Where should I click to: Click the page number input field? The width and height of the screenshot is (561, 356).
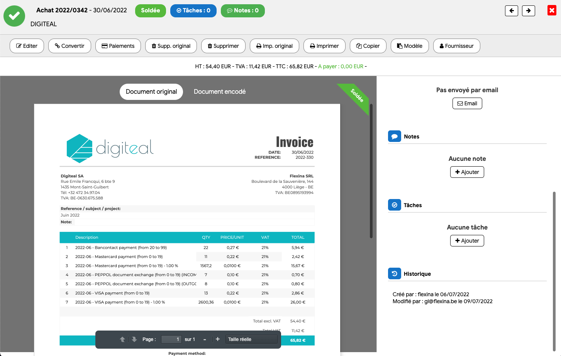tap(171, 339)
